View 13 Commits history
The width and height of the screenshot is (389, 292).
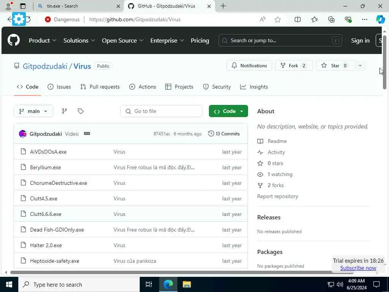tap(224, 133)
